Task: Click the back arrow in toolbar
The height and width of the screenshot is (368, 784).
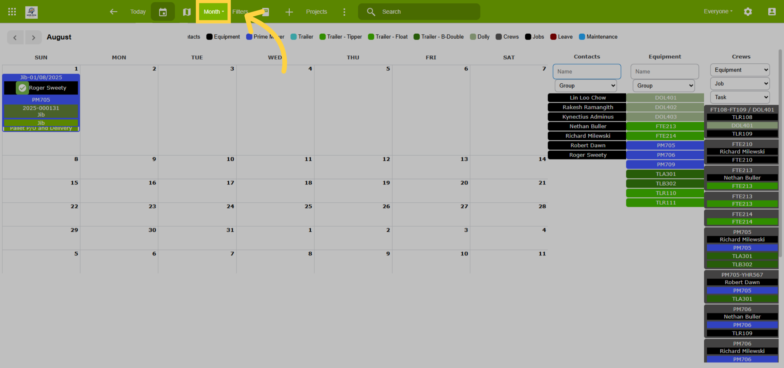Action: click(113, 12)
